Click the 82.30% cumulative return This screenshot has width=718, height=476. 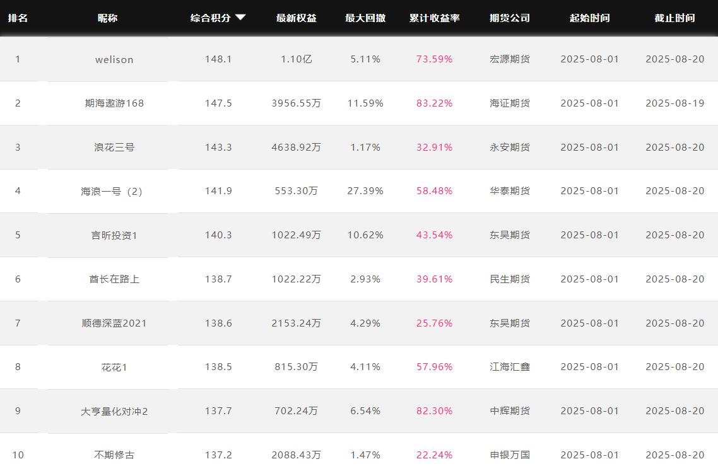click(x=435, y=411)
